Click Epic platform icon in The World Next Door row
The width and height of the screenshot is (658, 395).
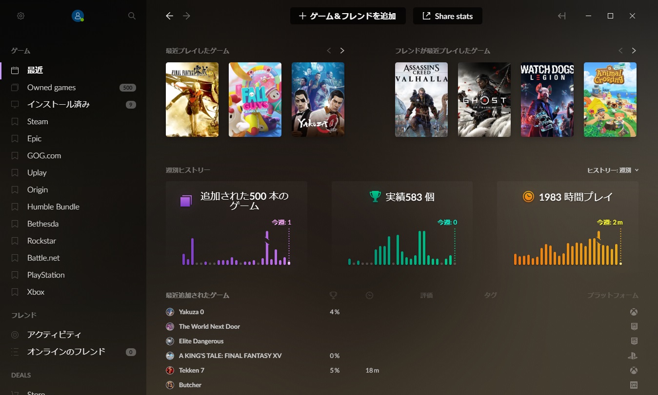pos(634,326)
